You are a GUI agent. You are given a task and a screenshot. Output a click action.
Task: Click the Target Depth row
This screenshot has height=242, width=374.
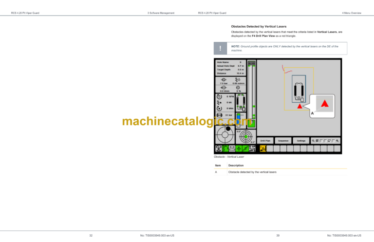230,70
